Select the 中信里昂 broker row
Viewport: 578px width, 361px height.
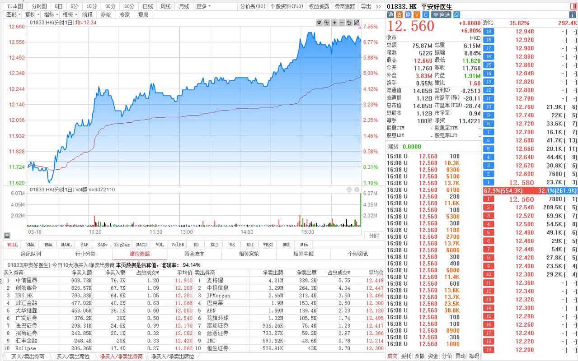(27, 280)
